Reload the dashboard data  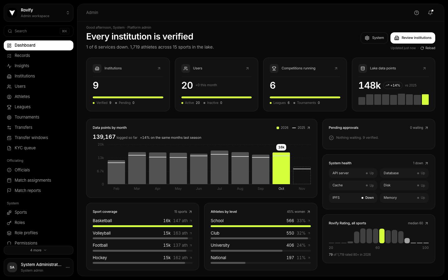[428, 48]
